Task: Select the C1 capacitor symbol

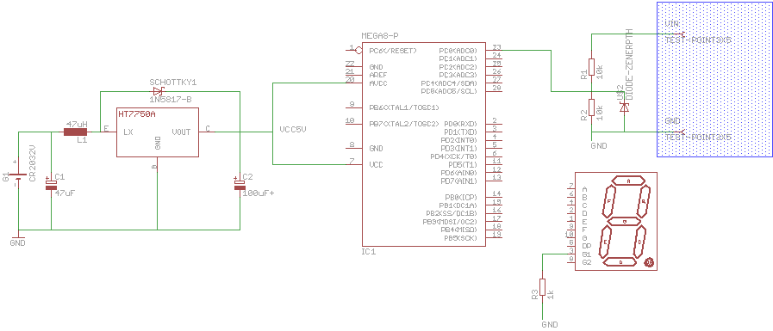Action: [51, 185]
